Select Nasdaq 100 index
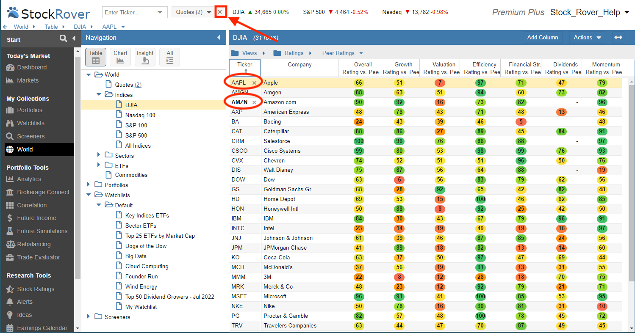 (x=140, y=115)
